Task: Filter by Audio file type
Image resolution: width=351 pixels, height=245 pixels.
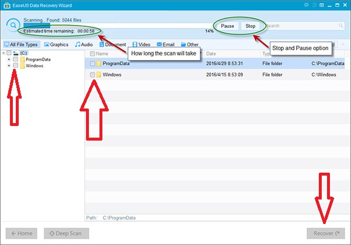Action: [84, 44]
